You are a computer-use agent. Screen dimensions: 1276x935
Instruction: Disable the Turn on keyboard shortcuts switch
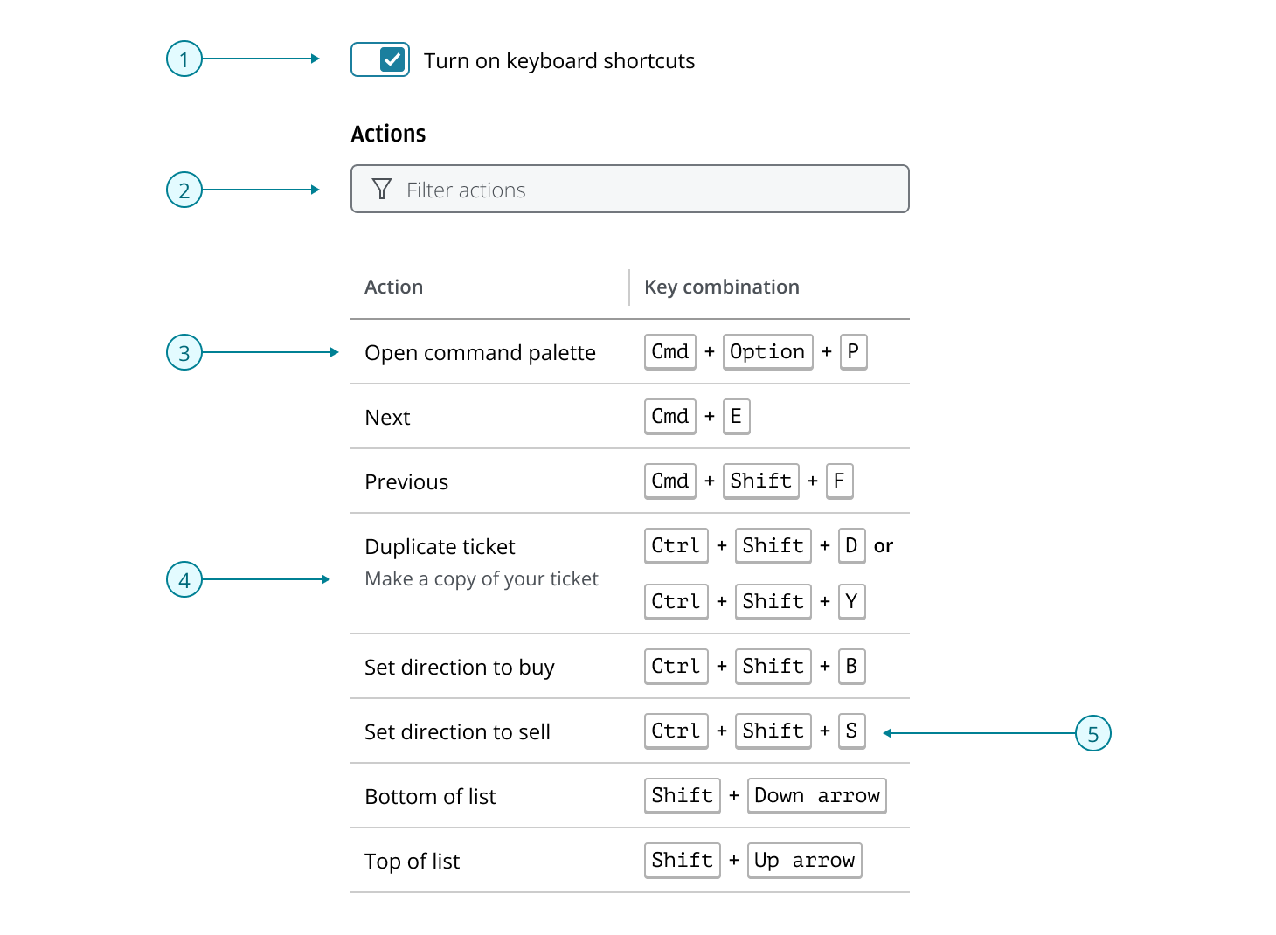(x=379, y=59)
